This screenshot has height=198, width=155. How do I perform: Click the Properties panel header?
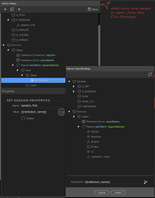(33, 91)
